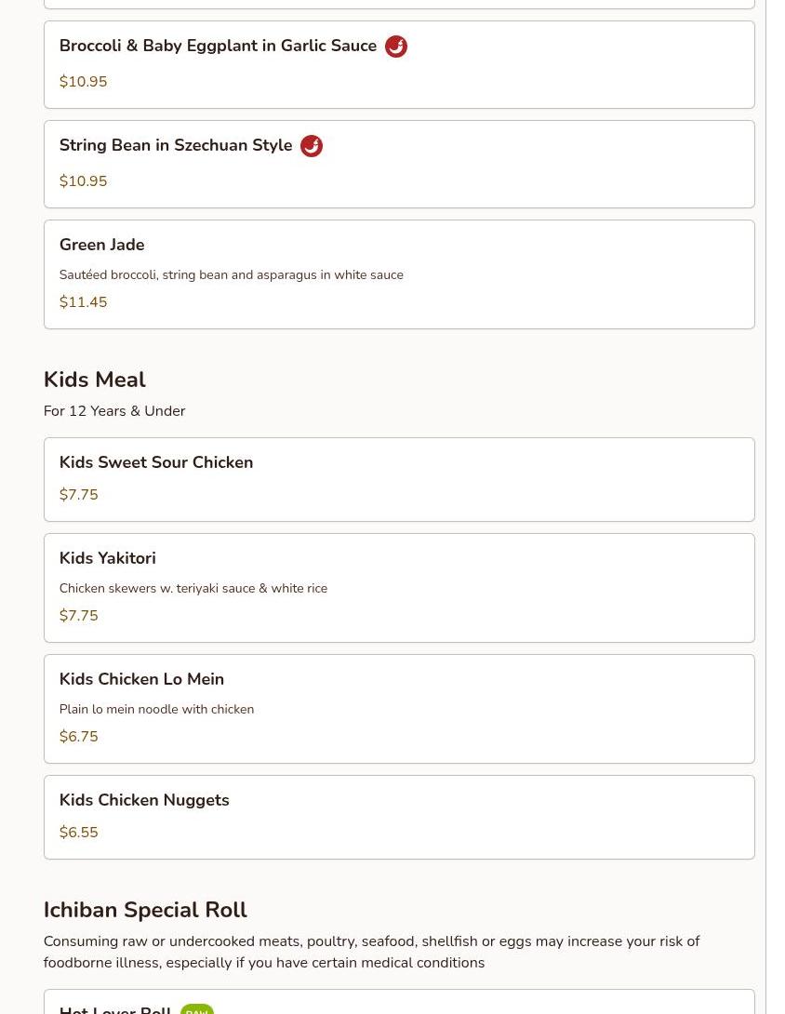Click the spicy chili icon next to String Bean
The height and width of the screenshot is (1014, 785).
click(312, 146)
